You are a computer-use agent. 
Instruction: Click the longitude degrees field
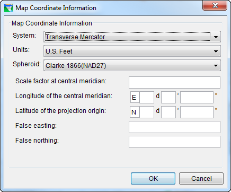[147, 97]
